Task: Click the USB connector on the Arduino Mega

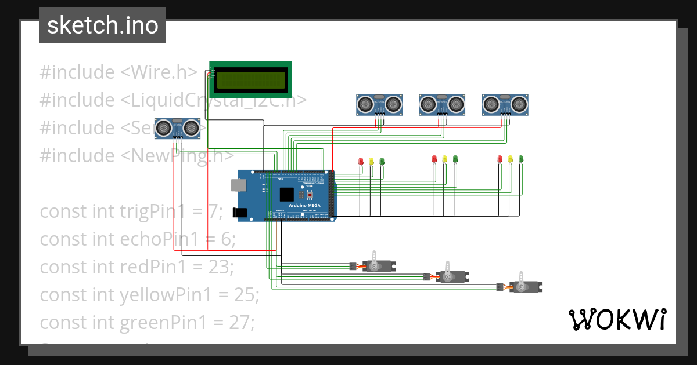Action: (240, 186)
